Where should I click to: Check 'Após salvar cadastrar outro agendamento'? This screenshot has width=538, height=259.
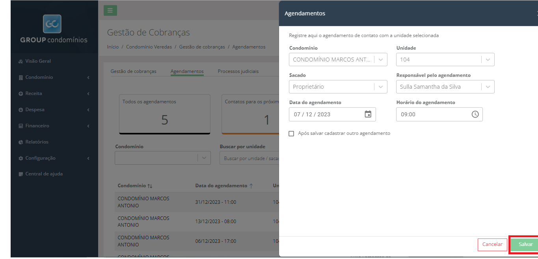point(291,134)
